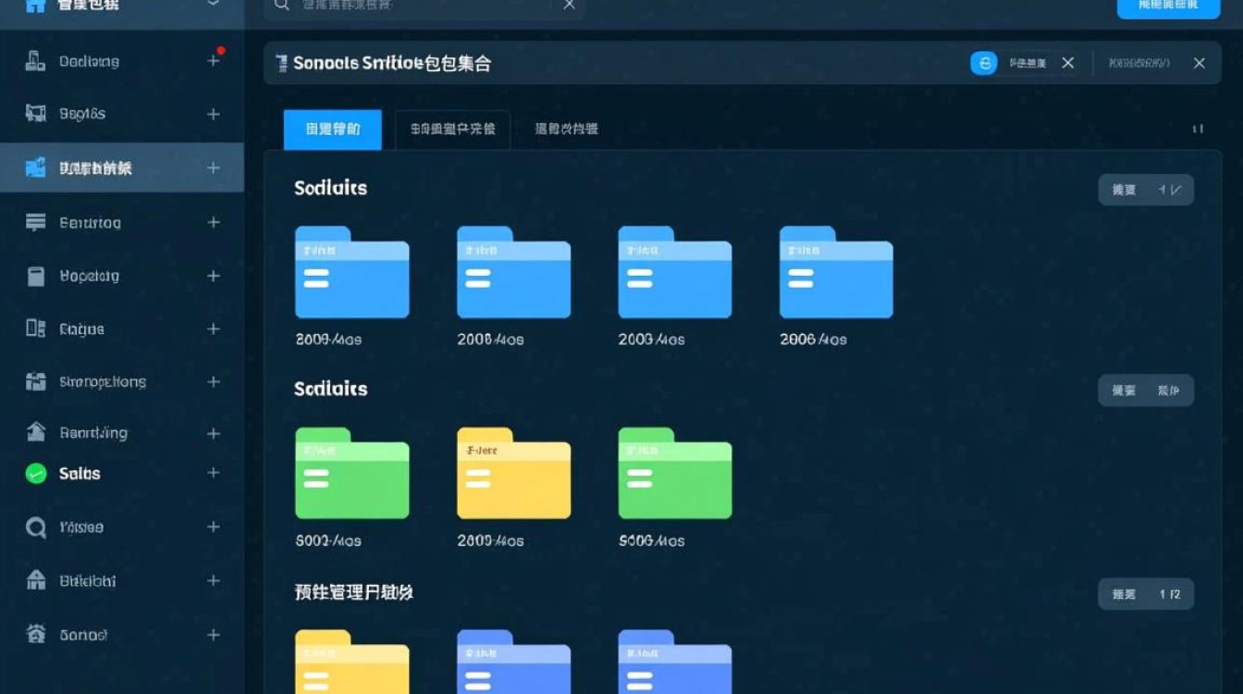Click the 2006 Mos folder caption
1243x694 pixels.
(x=813, y=340)
